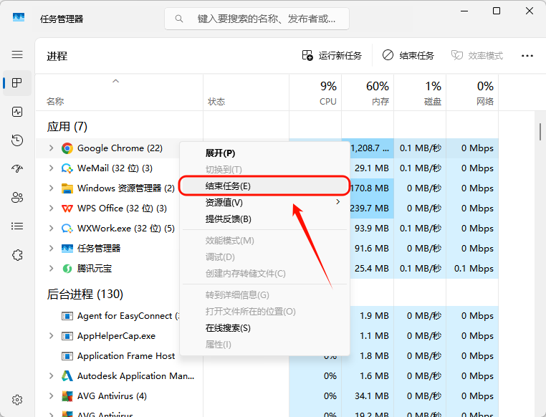
Task: Click the 运行新任务 button
Action: coord(332,56)
